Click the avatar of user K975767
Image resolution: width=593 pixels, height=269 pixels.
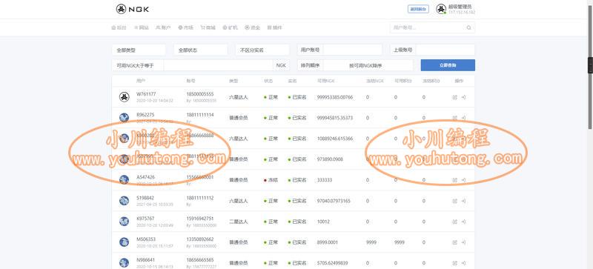click(x=124, y=222)
